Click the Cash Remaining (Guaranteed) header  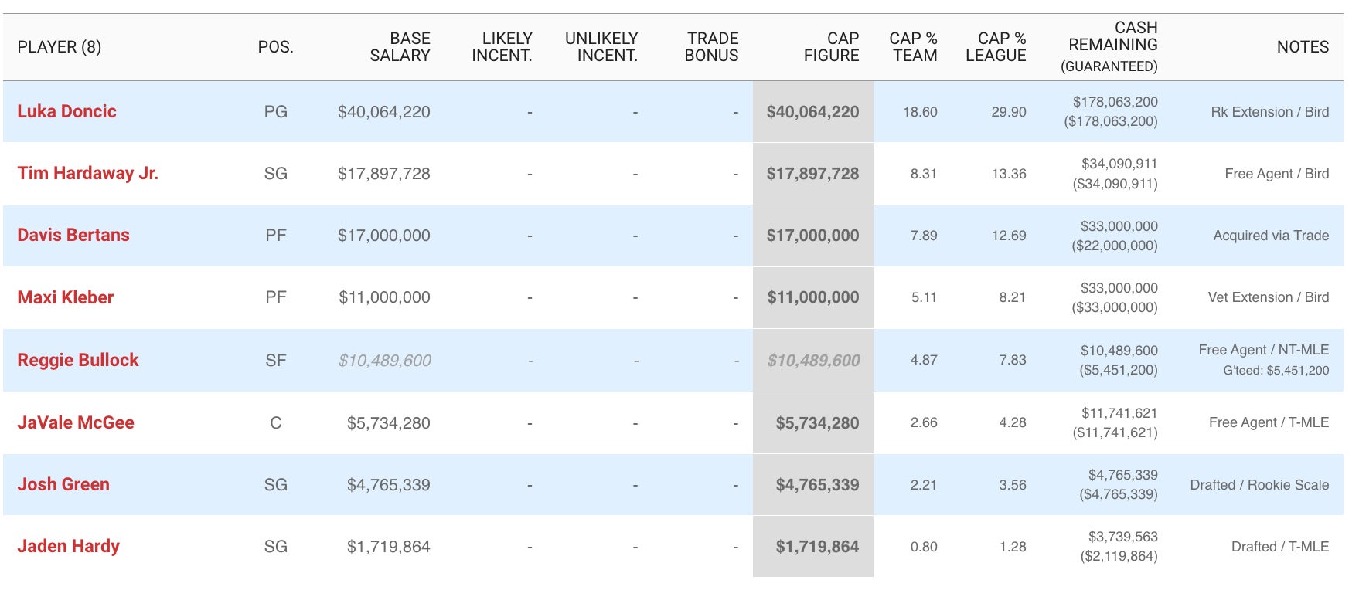(1111, 46)
